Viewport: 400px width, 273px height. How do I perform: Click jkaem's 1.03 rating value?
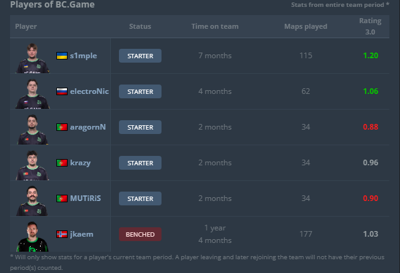pyautogui.click(x=371, y=234)
